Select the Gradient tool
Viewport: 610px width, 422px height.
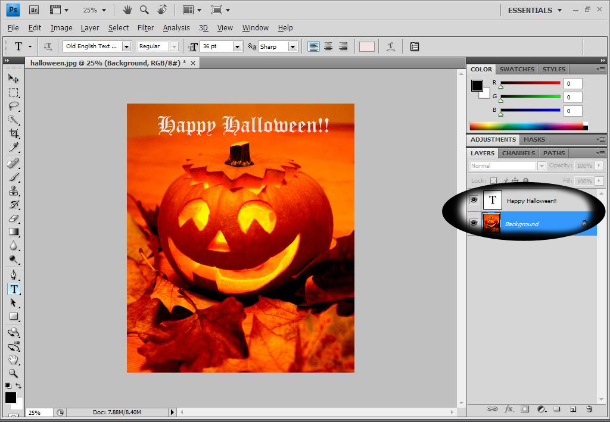[13, 232]
